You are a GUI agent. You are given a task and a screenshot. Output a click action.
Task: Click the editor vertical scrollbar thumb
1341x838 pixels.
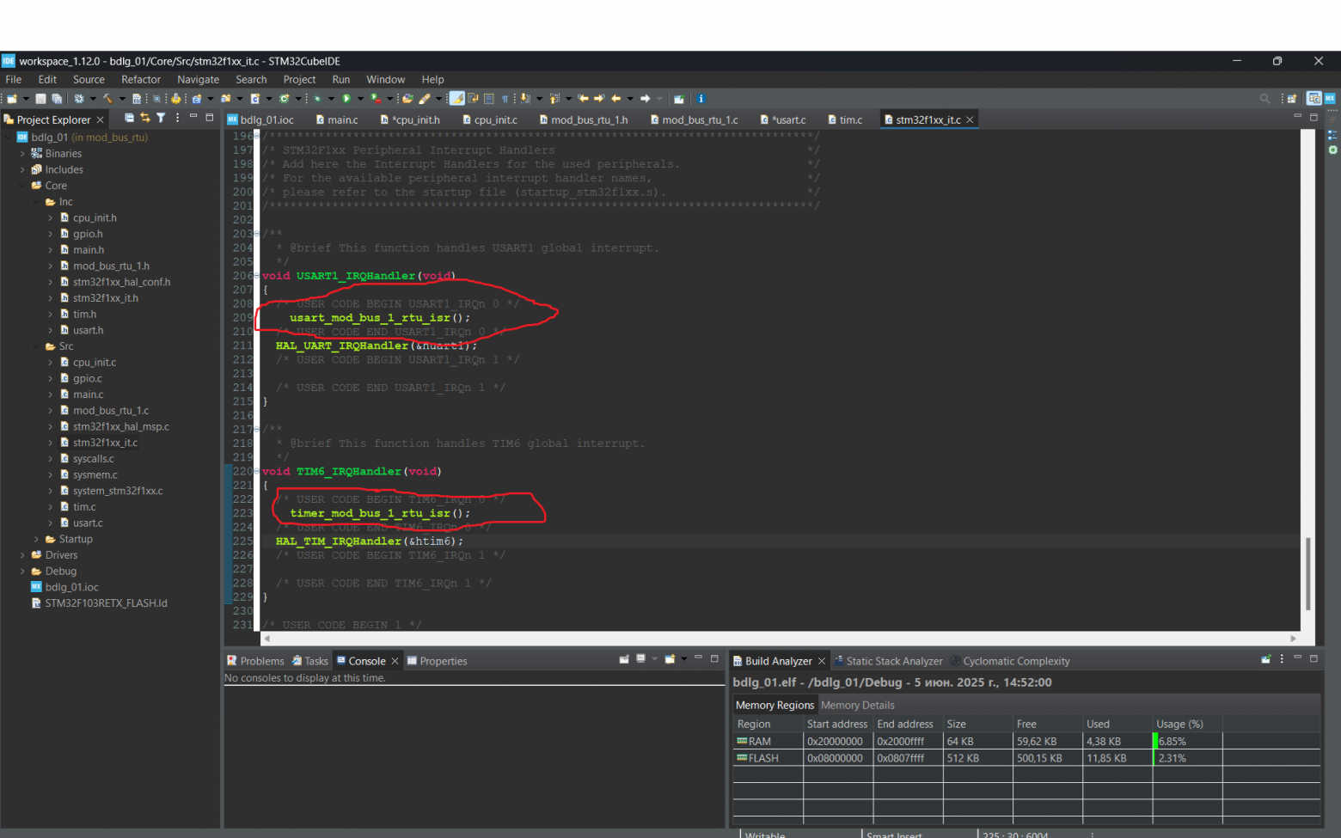(x=1307, y=574)
